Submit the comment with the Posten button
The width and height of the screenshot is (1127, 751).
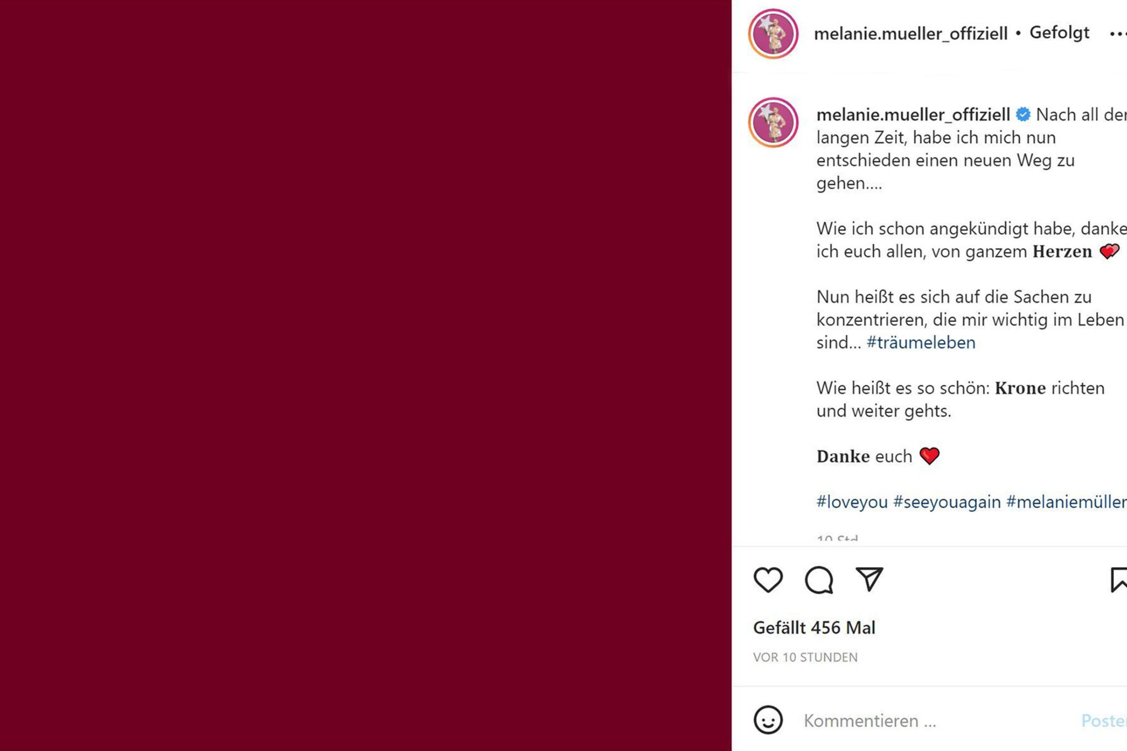(1104, 720)
